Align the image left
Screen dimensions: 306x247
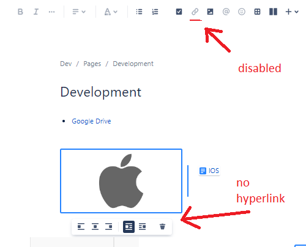(x=81, y=227)
